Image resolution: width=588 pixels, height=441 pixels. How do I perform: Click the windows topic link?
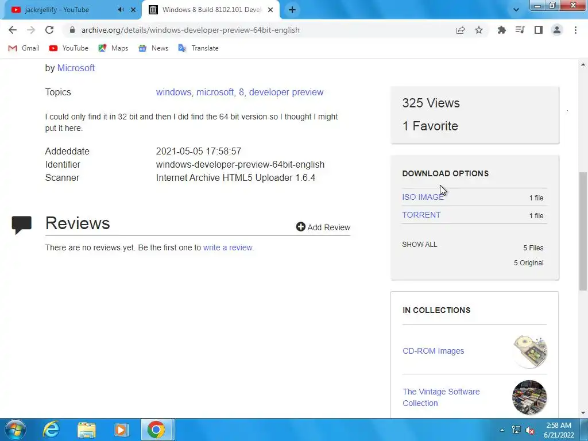(173, 92)
